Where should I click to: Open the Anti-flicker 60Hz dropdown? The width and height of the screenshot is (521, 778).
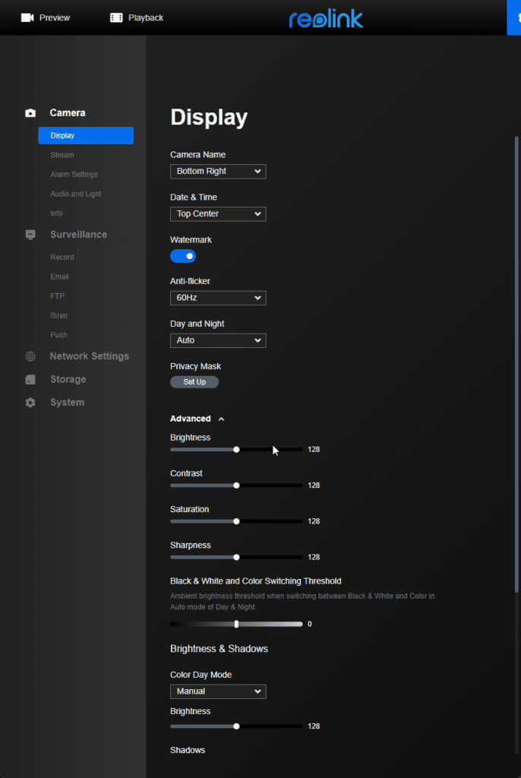pyautogui.click(x=218, y=299)
